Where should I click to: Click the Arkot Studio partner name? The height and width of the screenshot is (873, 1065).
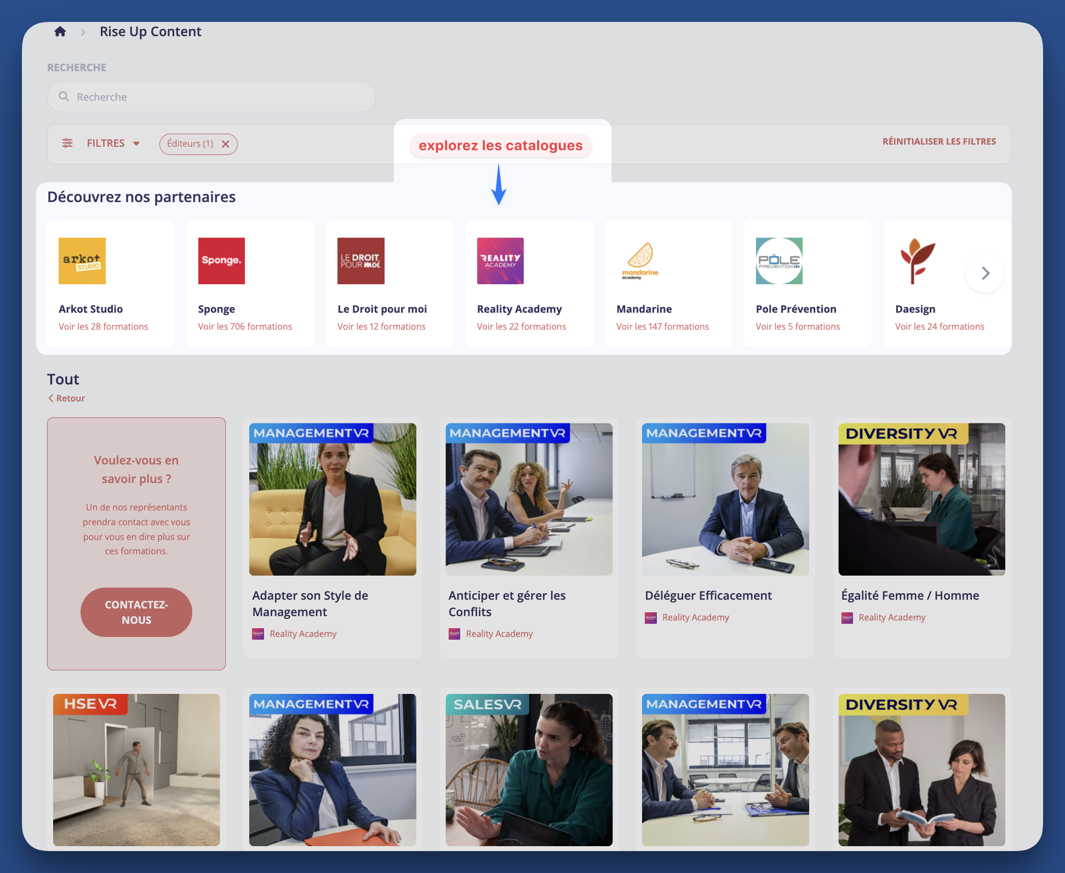click(x=90, y=309)
